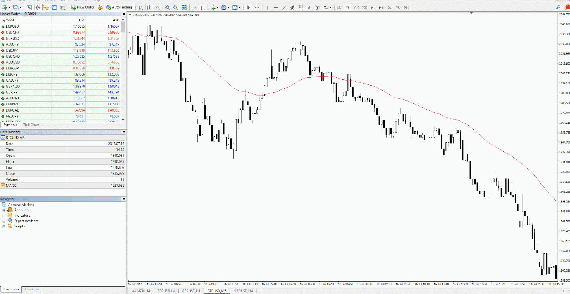Tile chart windows with grid icon

(184, 7)
